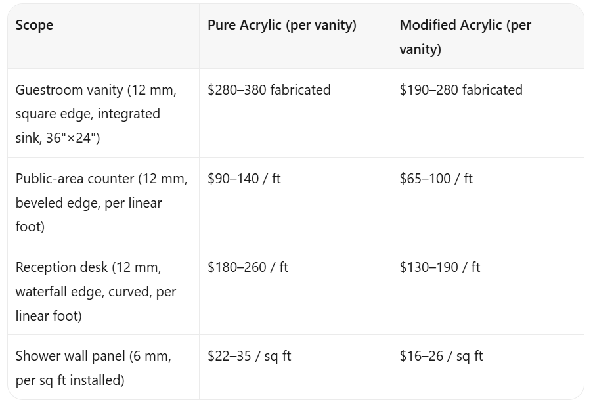This screenshot has height=406, width=593.
Task: Click the "waterfall edge, curved, per" text
Action: tap(96, 292)
